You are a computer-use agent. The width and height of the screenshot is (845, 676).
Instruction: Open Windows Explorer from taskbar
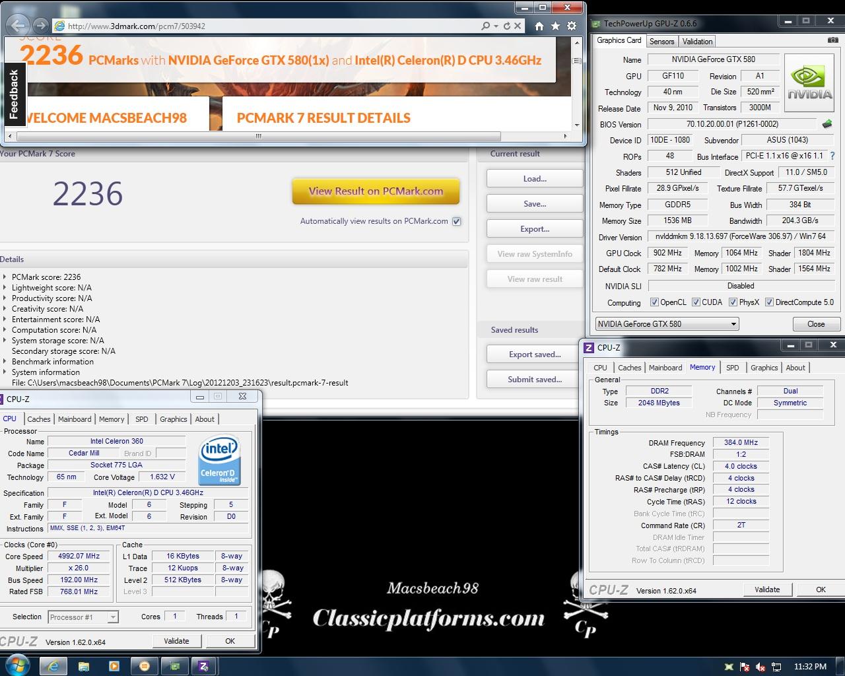pos(84,666)
